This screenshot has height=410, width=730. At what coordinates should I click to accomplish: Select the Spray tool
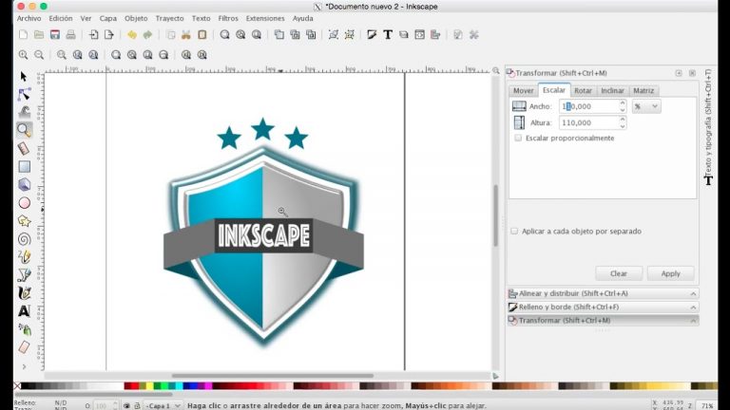click(24, 329)
